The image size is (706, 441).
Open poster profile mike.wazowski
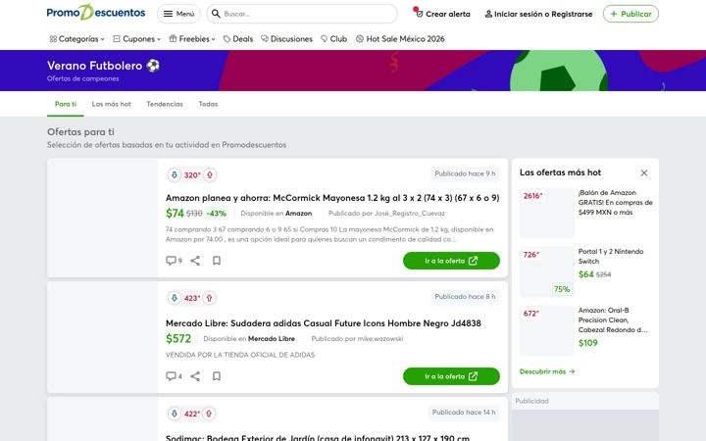coord(380,339)
